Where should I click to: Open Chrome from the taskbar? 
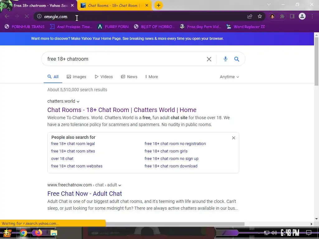[x=23, y=233]
